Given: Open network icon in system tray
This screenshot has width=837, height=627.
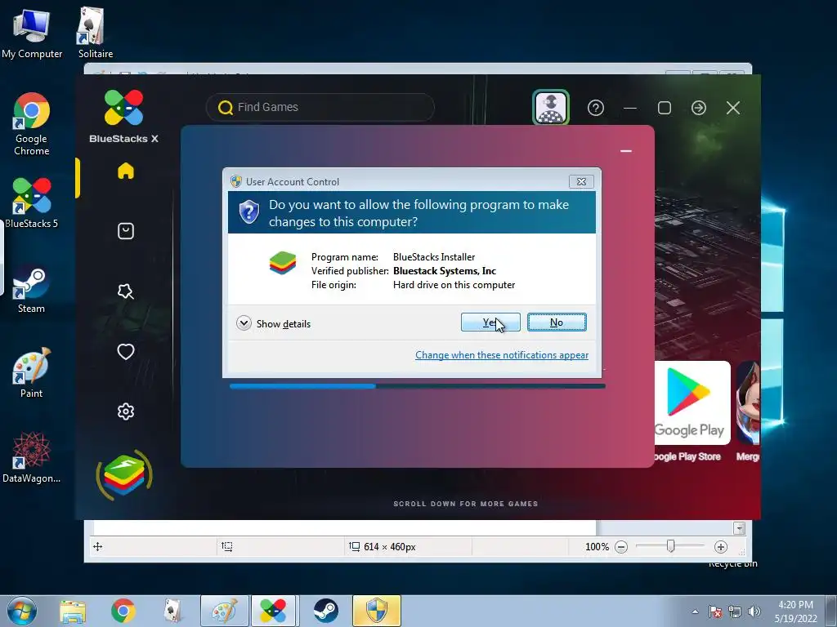Looking at the screenshot, I should click(735, 611).
